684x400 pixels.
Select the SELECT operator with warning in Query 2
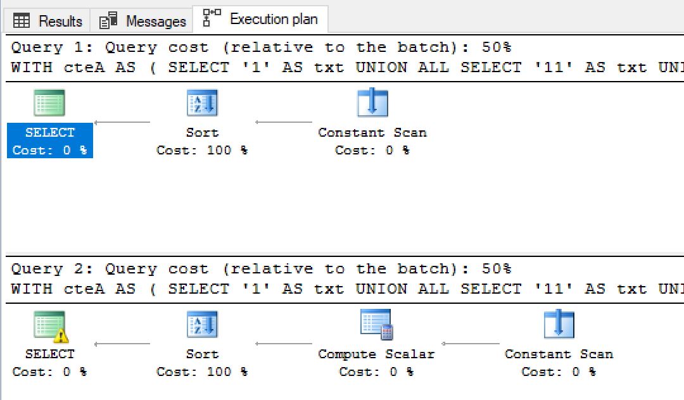[49, 324]
